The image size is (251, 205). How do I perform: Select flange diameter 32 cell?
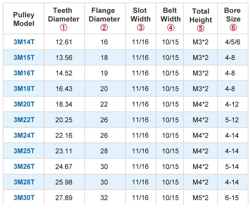tap(104, 198)
